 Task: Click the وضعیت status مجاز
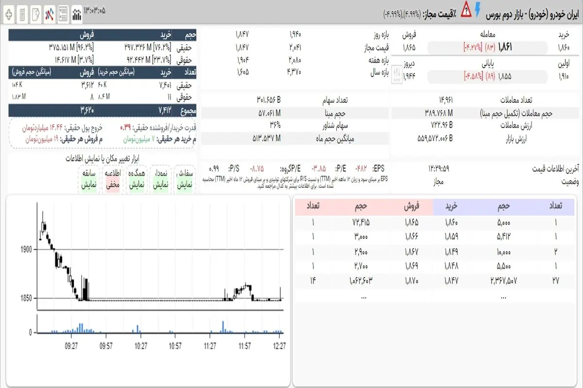pos(439,181)
